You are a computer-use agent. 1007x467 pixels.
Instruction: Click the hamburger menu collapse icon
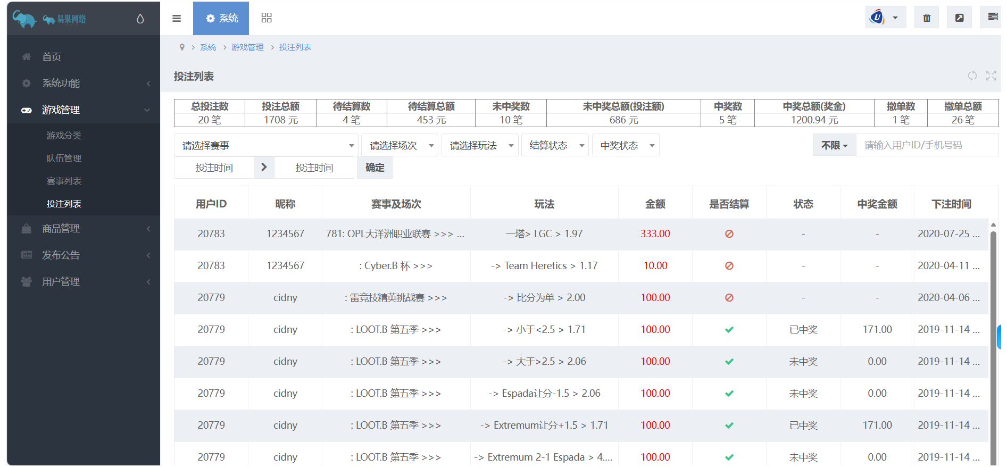[177, 19]
